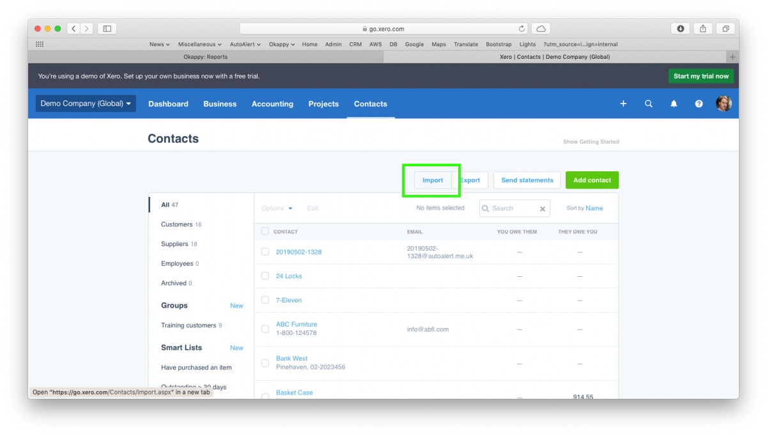Open the Demo Company (Global) dropdown
This screenshot has width=767, height=436.
pos(85,103)
